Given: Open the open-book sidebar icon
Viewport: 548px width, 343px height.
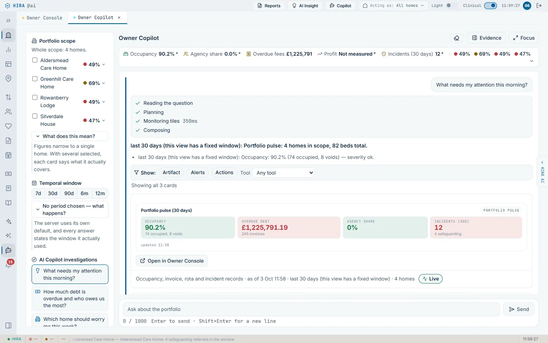Looking at the screenshot, I should pyautogui.click(x=8, y=203).
